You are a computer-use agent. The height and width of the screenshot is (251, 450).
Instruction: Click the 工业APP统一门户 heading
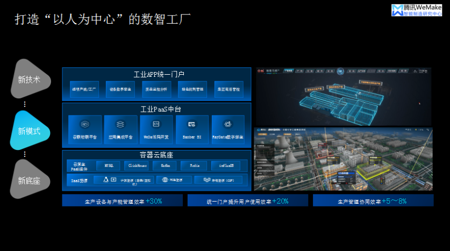(159, 74)
